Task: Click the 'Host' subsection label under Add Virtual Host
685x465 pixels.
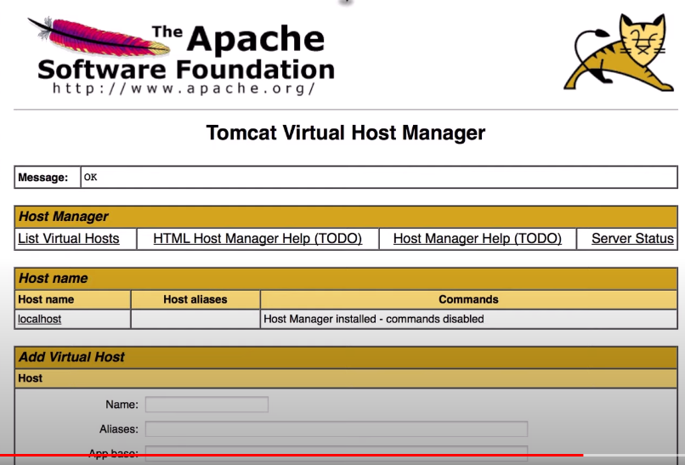Action: point(30,378)
